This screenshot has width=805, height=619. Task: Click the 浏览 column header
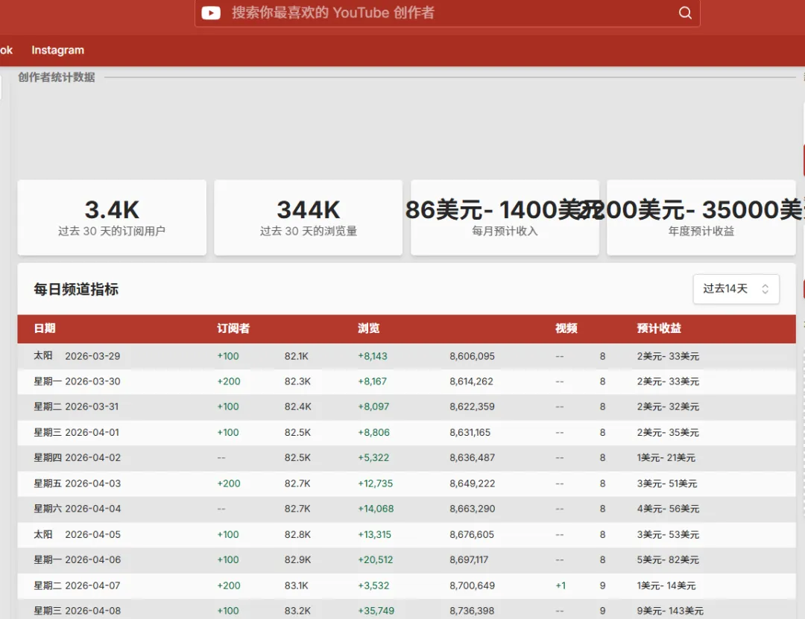(x=369, y=328)
